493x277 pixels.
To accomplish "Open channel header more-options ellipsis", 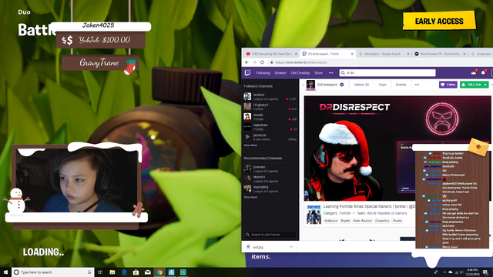I will [417, 85].
